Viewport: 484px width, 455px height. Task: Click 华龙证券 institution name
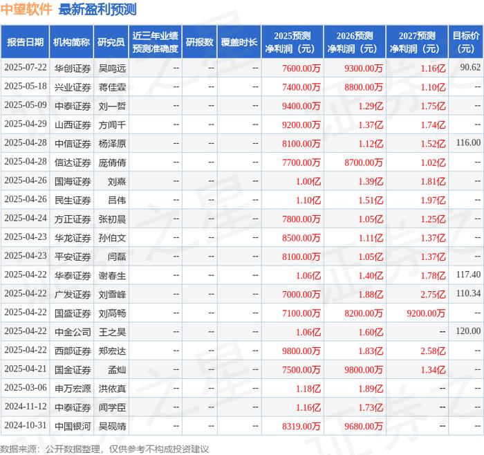click(x=73, y=238)
